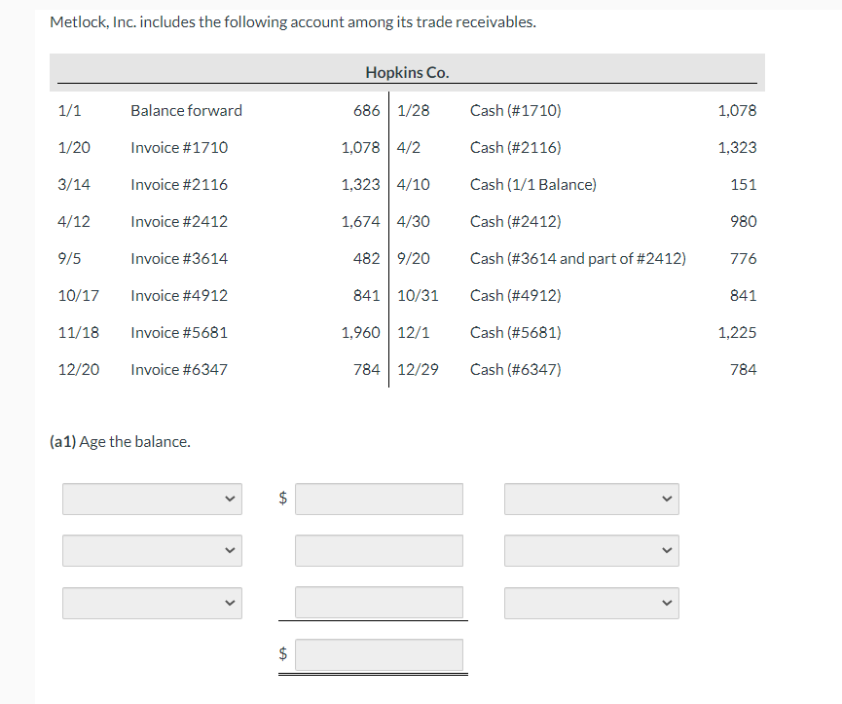Expand the third-row right-side dropdown
The image size is (842, 704).
pyautogui.click(x=591, y=603)
